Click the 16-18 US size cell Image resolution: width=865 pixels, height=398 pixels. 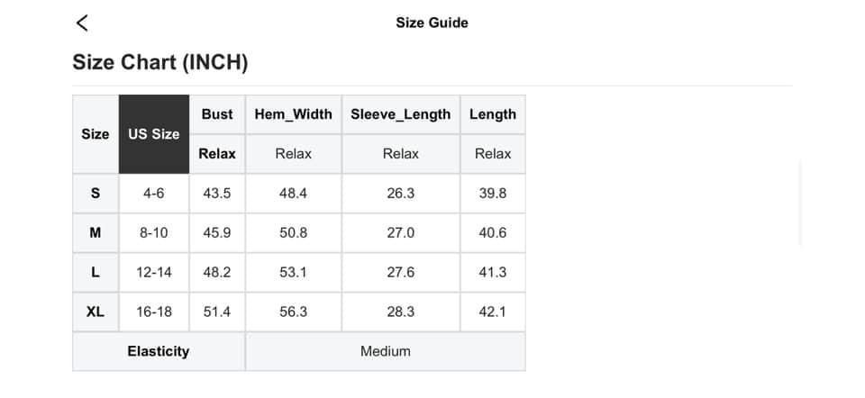(x=154, y=312)
